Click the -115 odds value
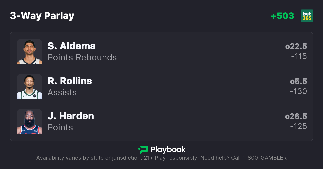The width and height of the screenshot is (323, 169). (x=299, y=56)
